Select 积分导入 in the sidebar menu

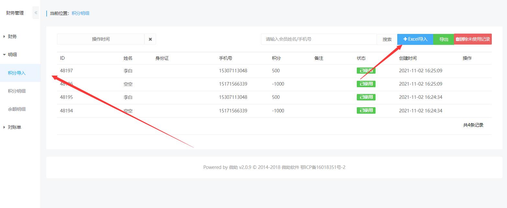pyautogui.click(x=17, y=73)
